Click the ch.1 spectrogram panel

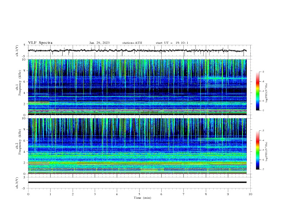tap(137, 87)
